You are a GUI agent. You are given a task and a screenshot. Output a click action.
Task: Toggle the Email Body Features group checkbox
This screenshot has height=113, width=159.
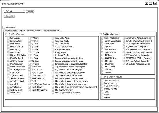(x=6, y=34)
